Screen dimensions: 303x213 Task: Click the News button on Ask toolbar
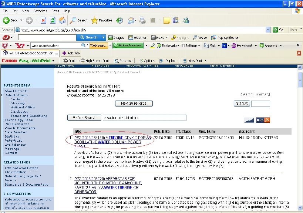pyautogui.click(x=158, y=38)
